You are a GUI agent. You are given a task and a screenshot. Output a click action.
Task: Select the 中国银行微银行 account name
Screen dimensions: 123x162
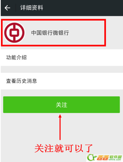pyautogui.click(x=50, y=33)
